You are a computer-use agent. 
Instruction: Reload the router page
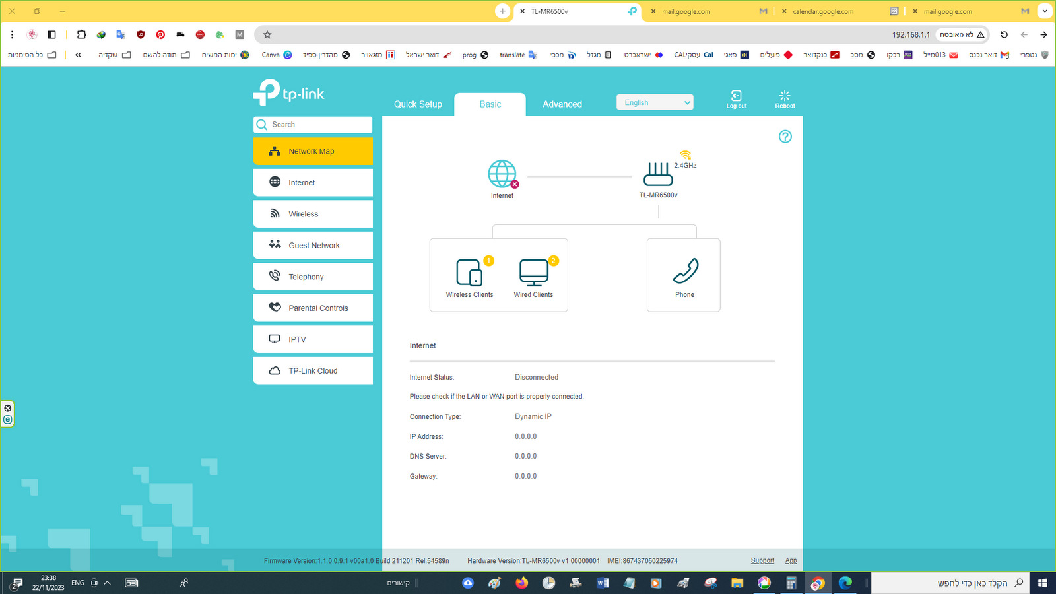click(x=1004, y=35)
